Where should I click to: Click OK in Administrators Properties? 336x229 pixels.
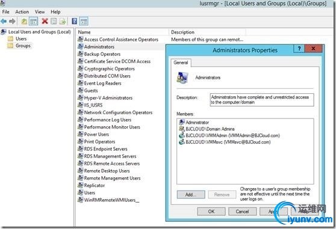tap(211, 212)
